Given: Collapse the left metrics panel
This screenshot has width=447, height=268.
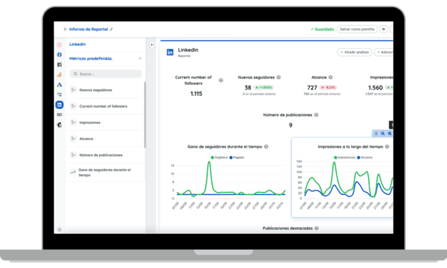Looking at the screenshot, I should pyautogui.click(x=152, y=45).
